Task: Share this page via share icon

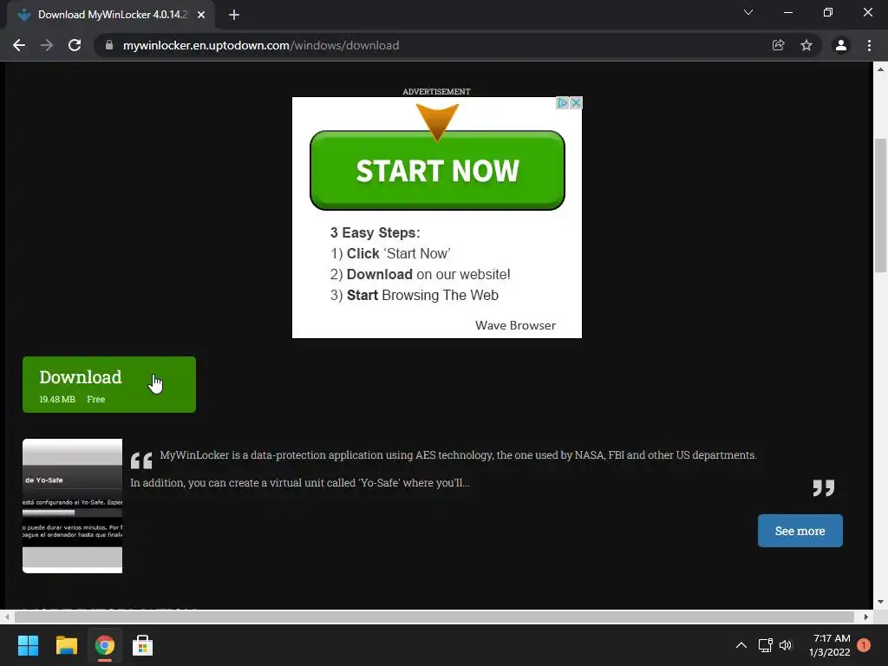Action: [x=778, y=45]
